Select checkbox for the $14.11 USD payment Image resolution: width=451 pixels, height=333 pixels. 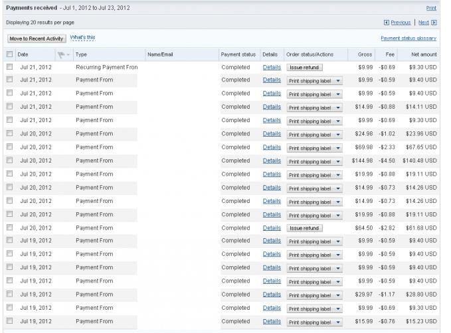coord(10,106)
